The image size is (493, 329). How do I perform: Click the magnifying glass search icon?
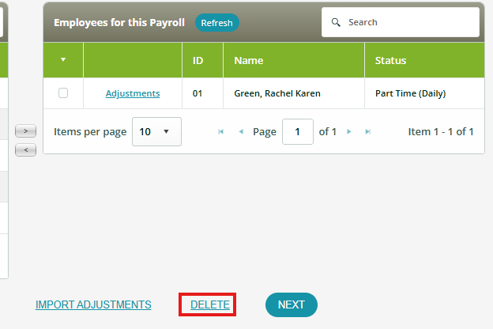point(336,22)
